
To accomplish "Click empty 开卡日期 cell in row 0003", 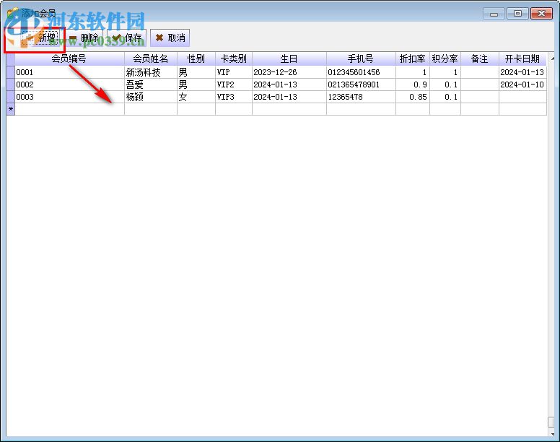I will click(x=522, y=97).
